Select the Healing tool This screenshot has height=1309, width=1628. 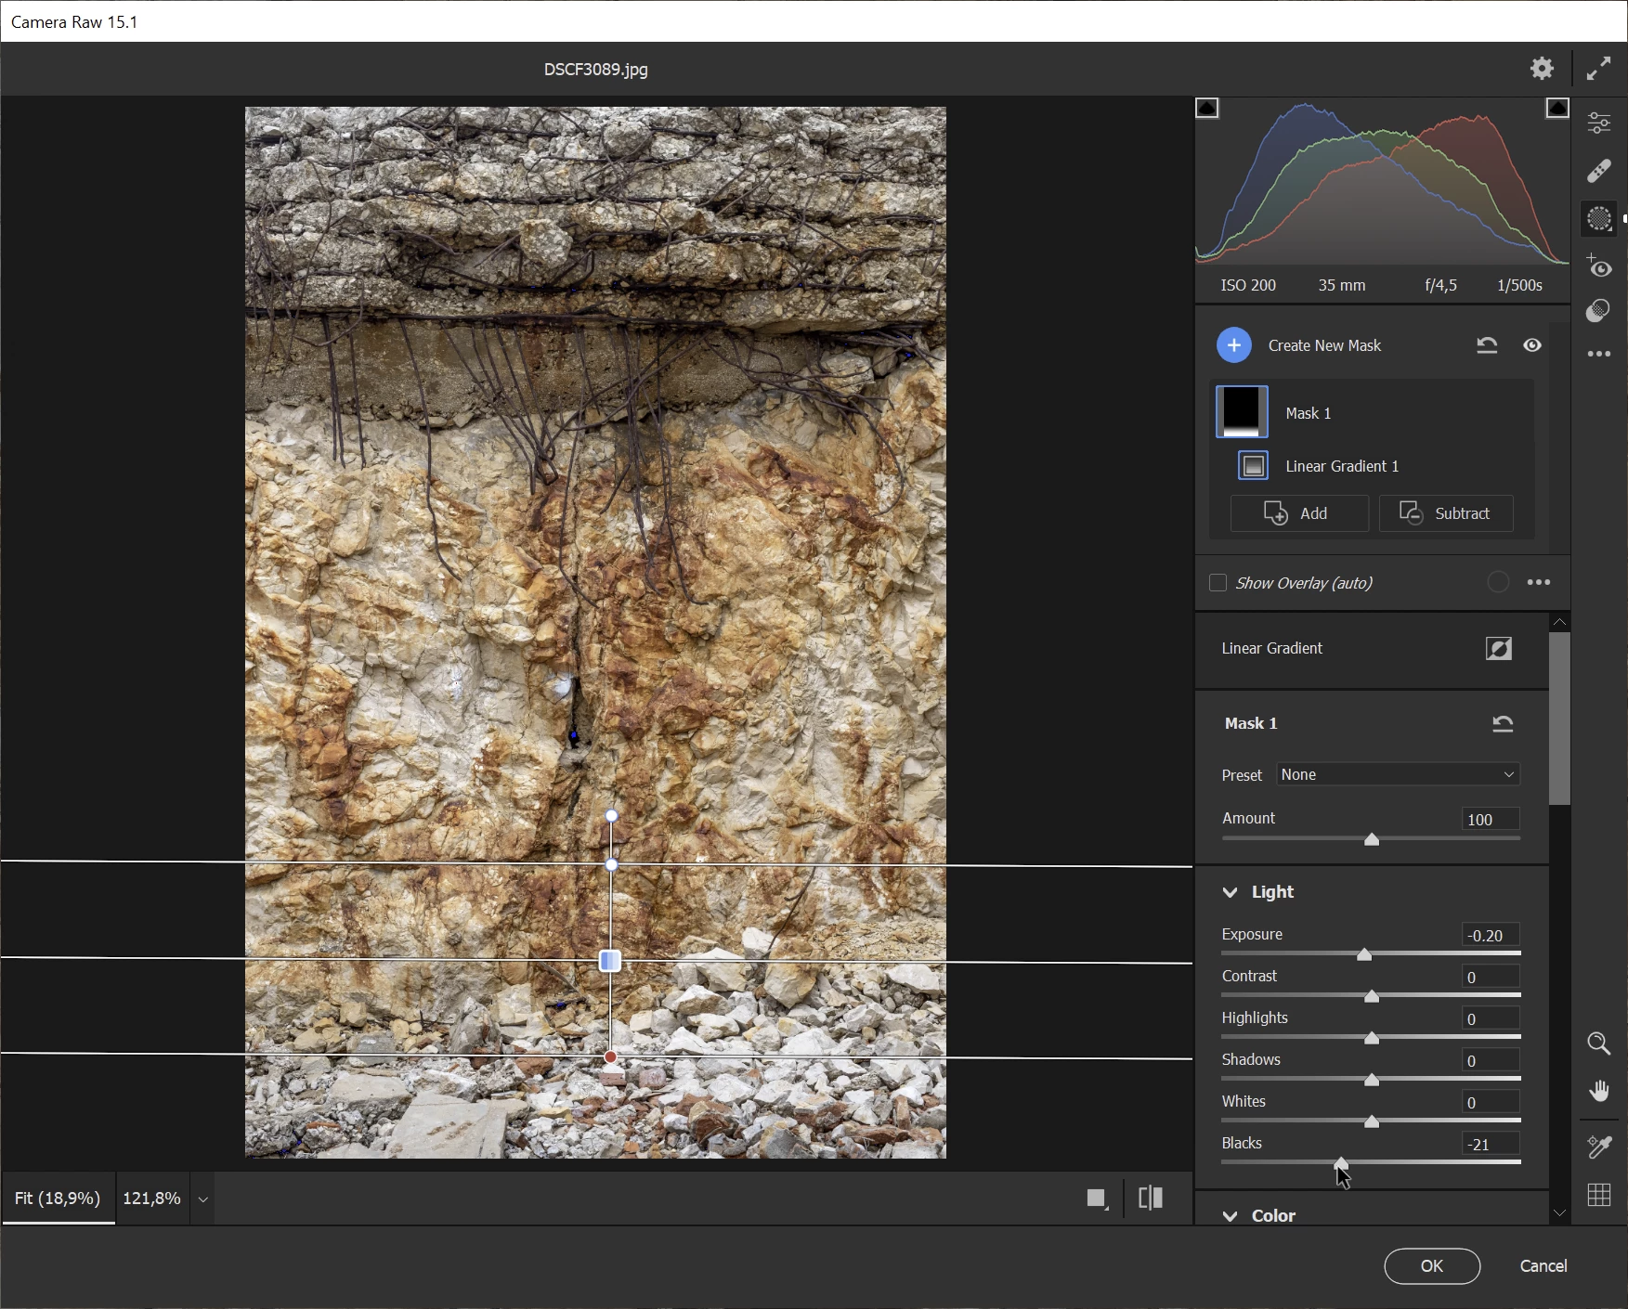click(x=1598, y=171)
